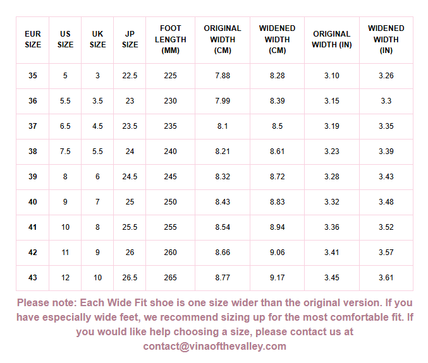This screenshot has height=363, width=428.
Task: Click the ORIGINAL WIDTH (CM) header
Action: pos(223,39)
